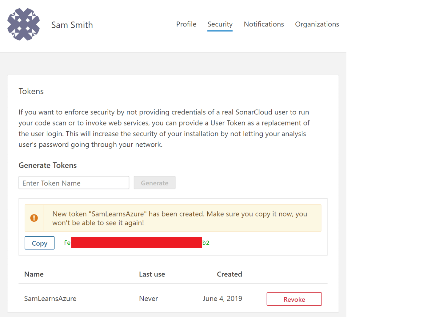Click Sam Smith's avatar image
Viewport: 443px width, 317px height.
click(24, 24)
